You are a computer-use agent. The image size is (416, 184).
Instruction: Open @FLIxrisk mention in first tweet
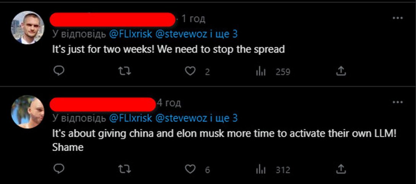130,34
